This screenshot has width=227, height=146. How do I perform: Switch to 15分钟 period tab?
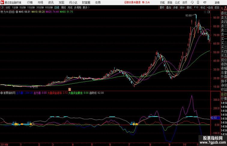coord(31,7)
